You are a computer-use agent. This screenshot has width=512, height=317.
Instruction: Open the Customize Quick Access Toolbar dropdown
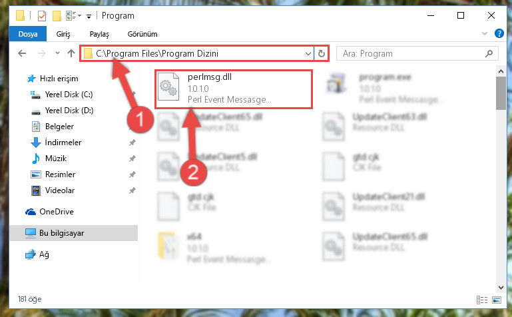pyautogui.click(x=89, y=17)
